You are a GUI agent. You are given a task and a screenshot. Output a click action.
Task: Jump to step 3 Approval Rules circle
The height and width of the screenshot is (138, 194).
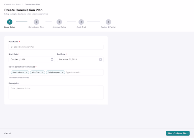[59, 22]
